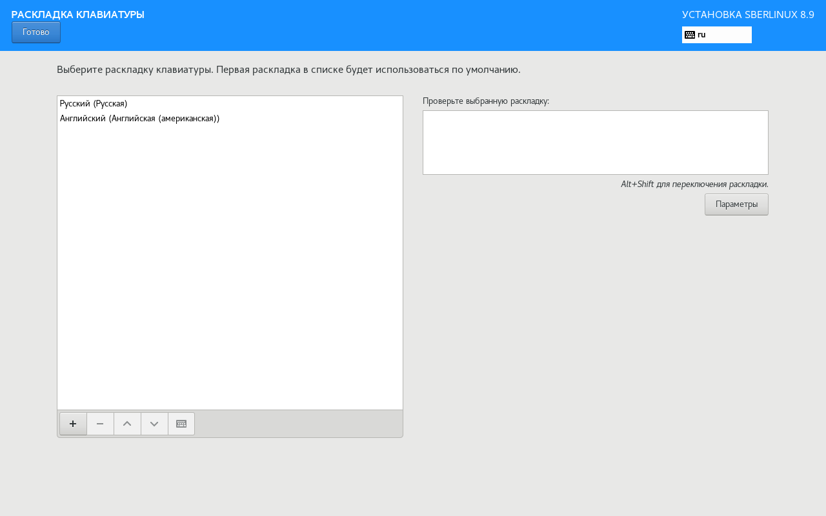Click the instruction text about default layout
The image size is (826, 516).
pyautogui.click(x=288, y=70)
